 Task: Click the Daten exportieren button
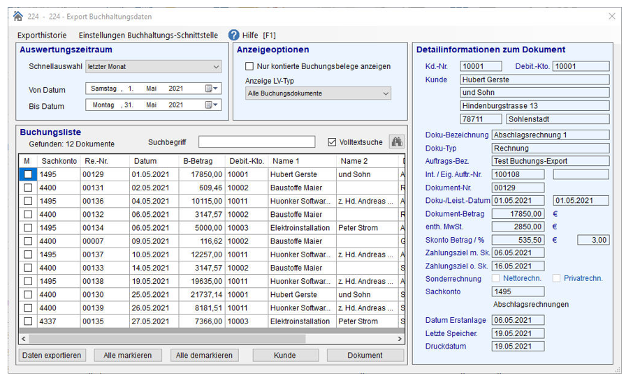coord(51,356)
